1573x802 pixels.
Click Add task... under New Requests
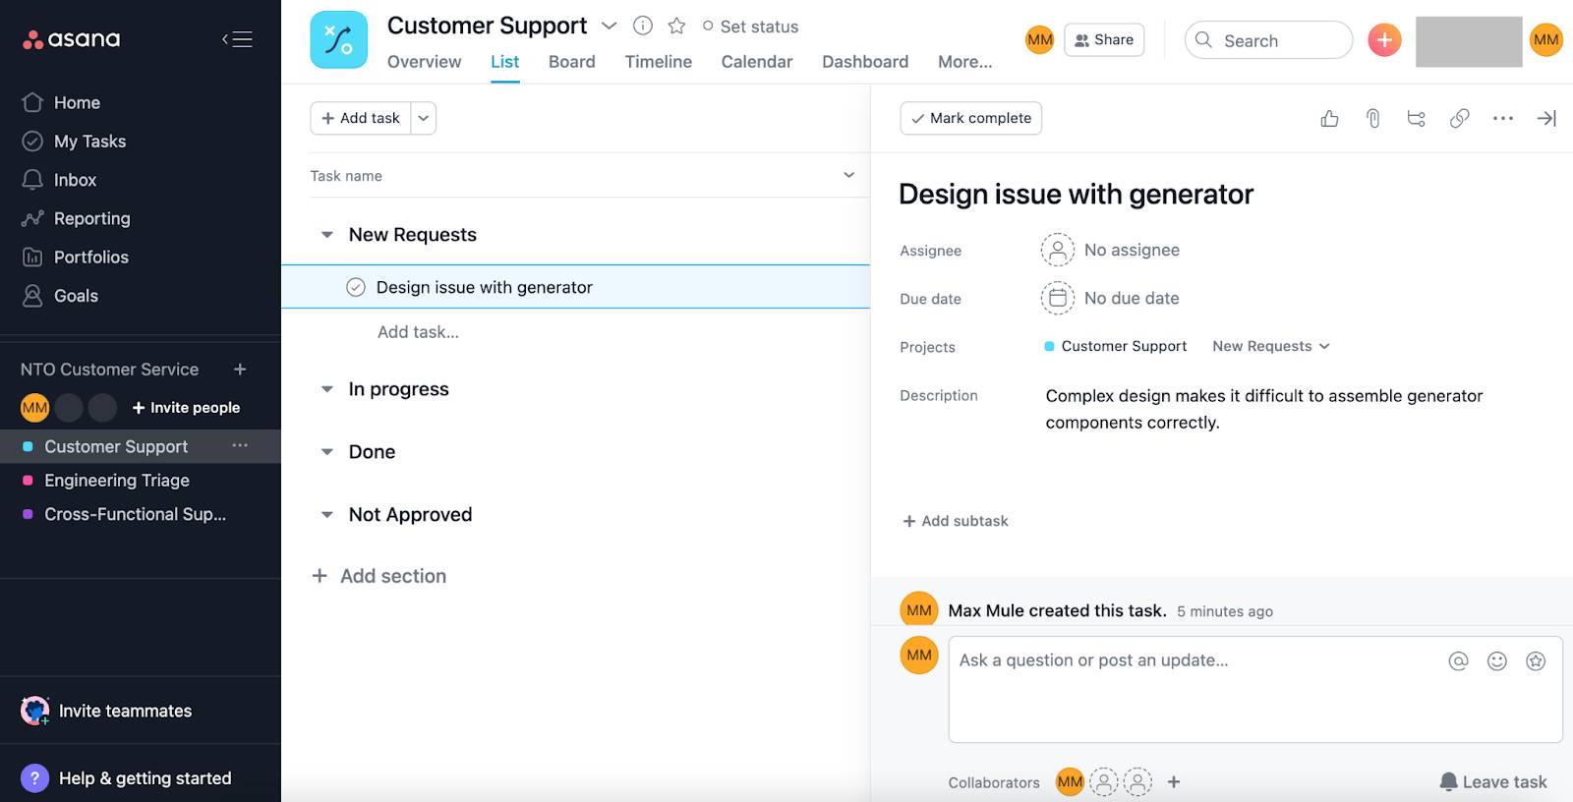point(418,332)
